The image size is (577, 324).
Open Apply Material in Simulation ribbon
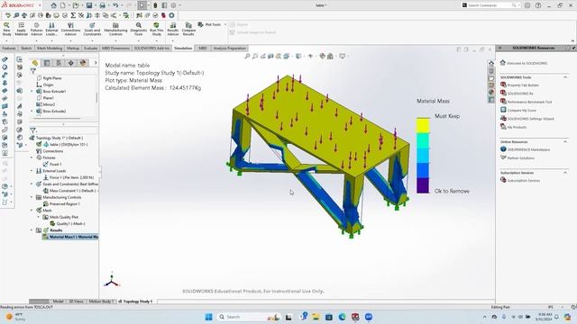click(x=22, y=29)
